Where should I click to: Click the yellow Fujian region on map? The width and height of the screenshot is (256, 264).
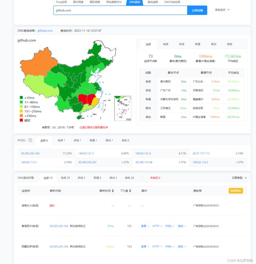(x=95, y=101)
